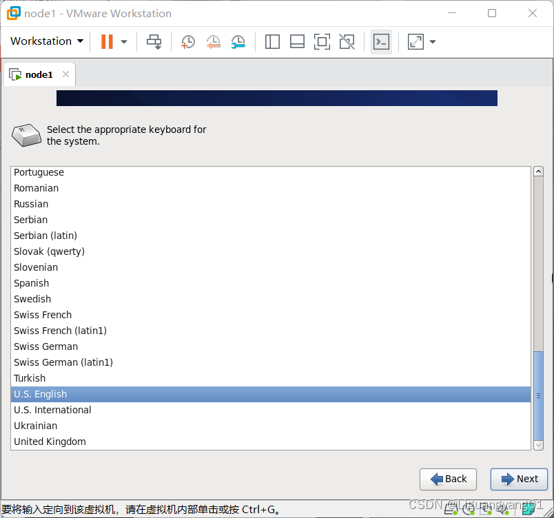Screen dimensions: 554x518
Task: Select Portuguese keyboard layout
Action: pos(271,172)
